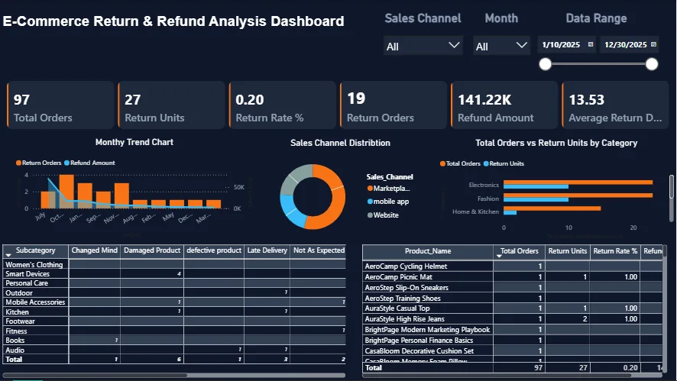677x381 pixels.
Task: Select mobile app in Sales_Channel legend
Action: (388, 202)
